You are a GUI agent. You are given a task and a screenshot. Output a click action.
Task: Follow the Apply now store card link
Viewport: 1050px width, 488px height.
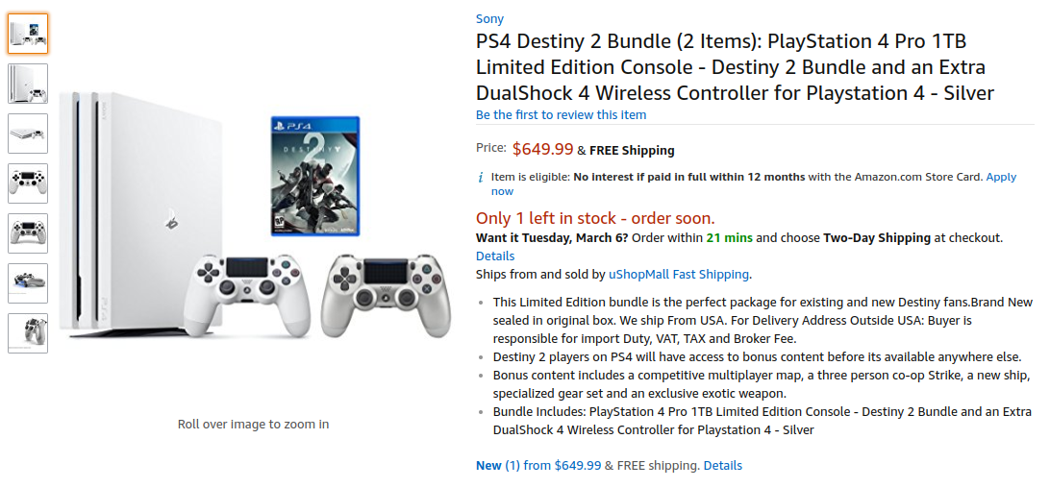pyautogui.click(x=1000, y=177)
